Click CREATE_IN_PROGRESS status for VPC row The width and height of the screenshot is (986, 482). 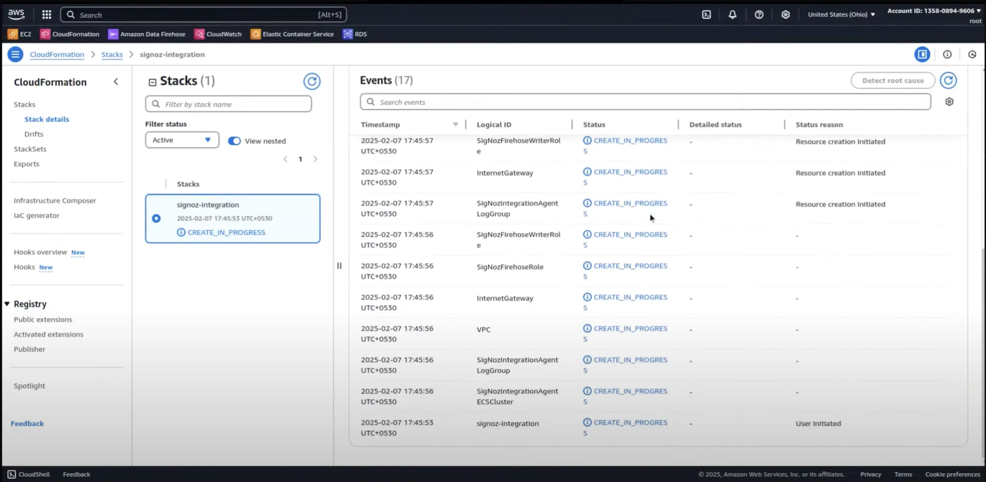click(x=625, y=333)
